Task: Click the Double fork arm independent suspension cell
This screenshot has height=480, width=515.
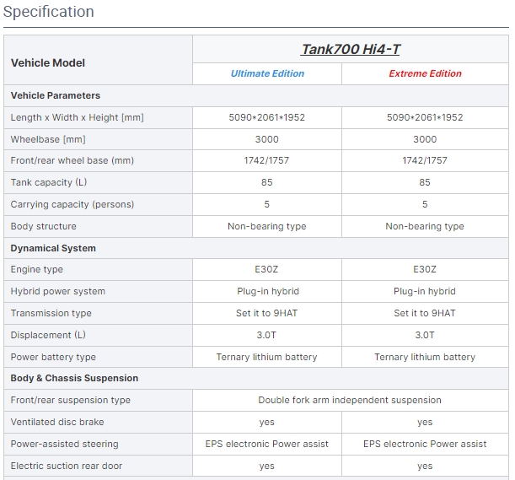Action: pos(349,400)
